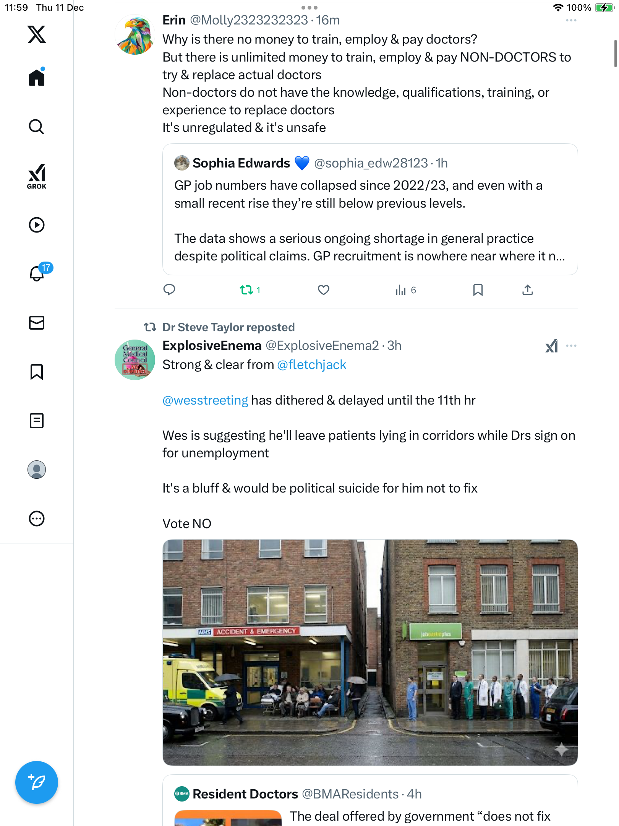Viewport: 619px width, 826px height.
Task: Open the Bookmarks sidebar icon
Action: click(x=37, y=372)
